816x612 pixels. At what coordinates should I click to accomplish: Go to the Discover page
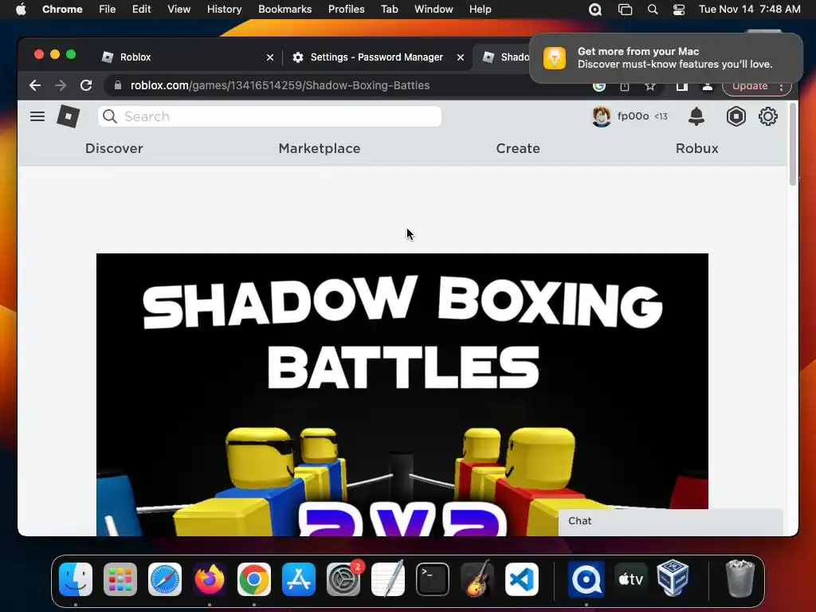114,148
